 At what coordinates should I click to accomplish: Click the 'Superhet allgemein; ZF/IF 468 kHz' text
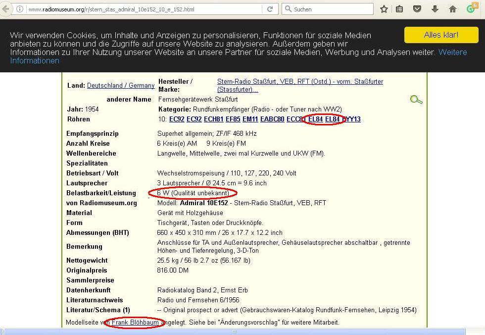(207, 133)
